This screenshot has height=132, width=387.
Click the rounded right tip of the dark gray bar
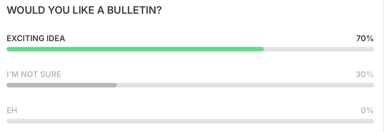click(x=115, y=85)
